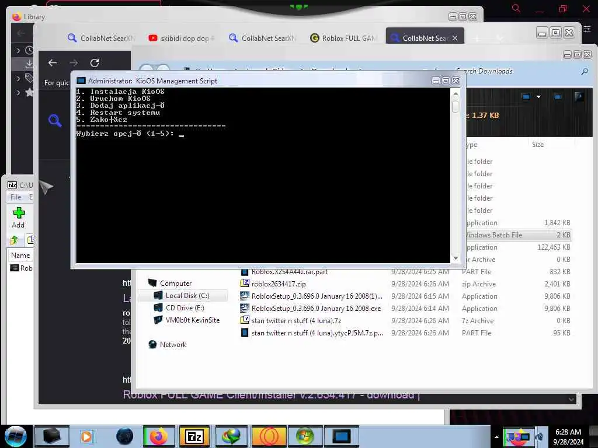
Task: Select the Downloads arrow entry in the Library sidebar
Action: 29,64
